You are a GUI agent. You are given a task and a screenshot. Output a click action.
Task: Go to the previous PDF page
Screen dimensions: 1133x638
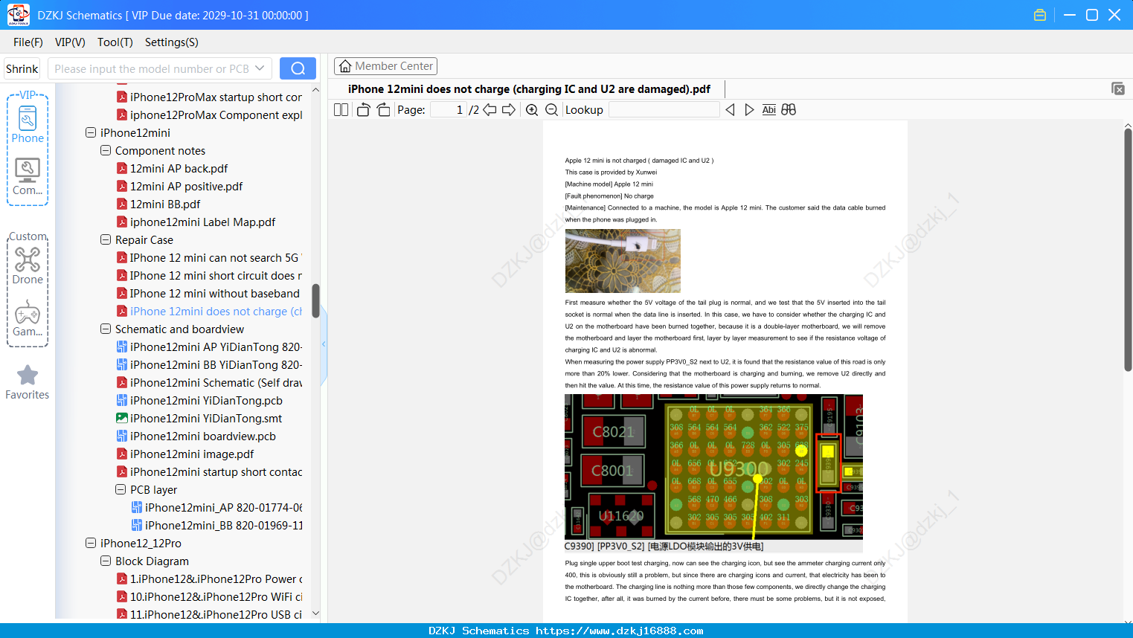click(490, 110)
